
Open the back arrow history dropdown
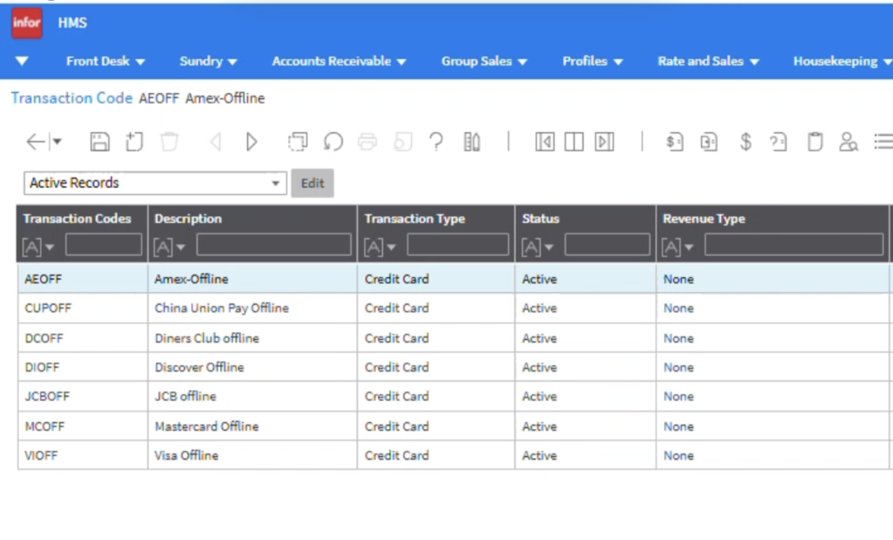point(58,142)
